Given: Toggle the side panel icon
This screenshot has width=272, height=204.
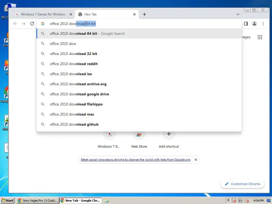Looking at the screenshot, I should point(246,24).
